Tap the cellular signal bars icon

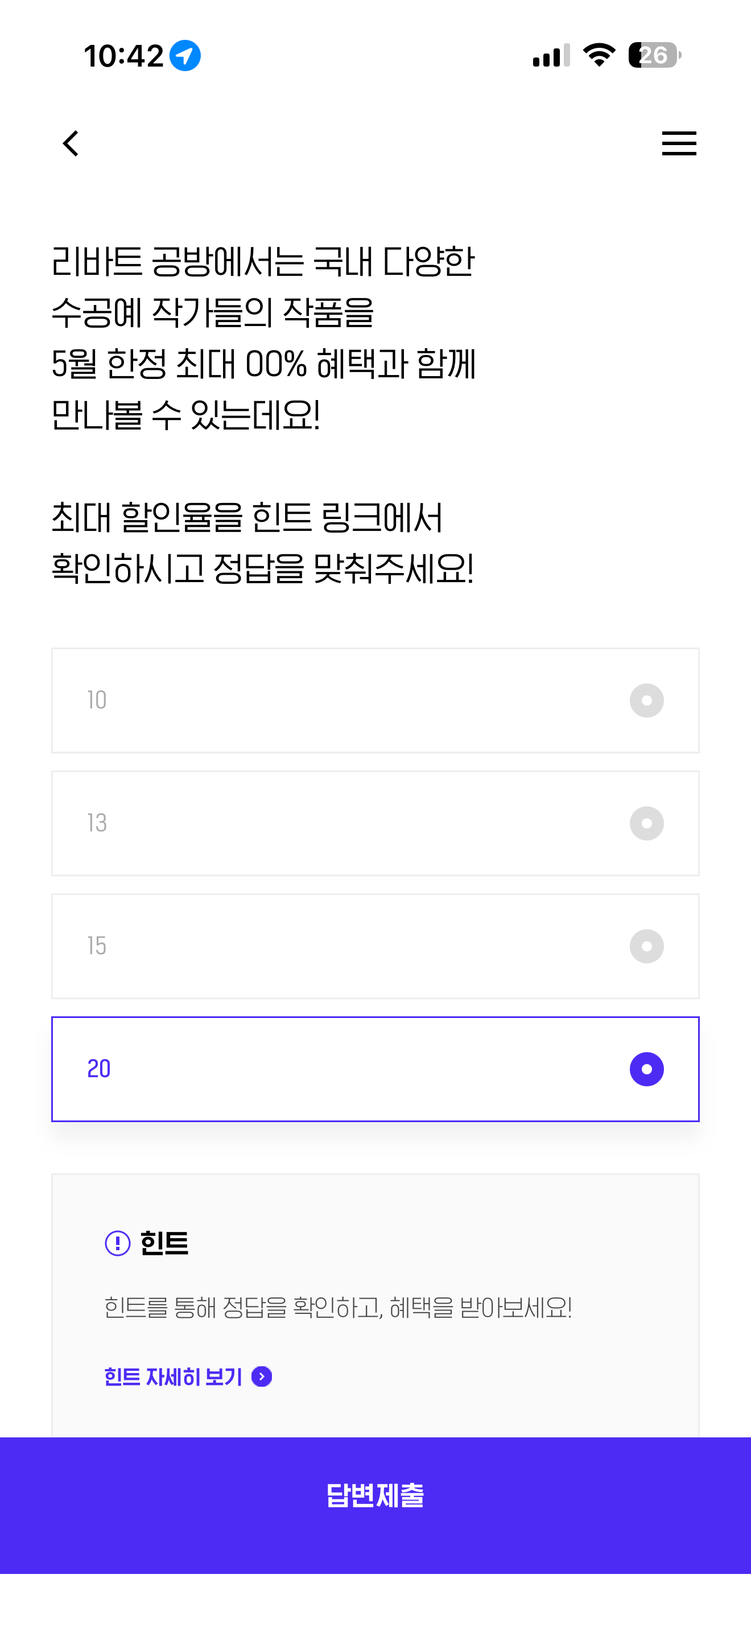point(551,55)
